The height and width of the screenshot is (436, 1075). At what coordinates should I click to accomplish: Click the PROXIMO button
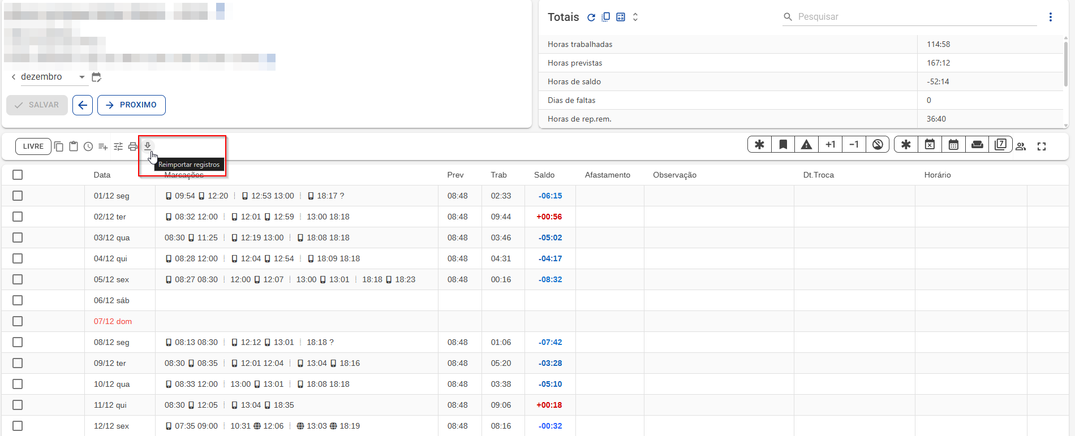[131, 105]
